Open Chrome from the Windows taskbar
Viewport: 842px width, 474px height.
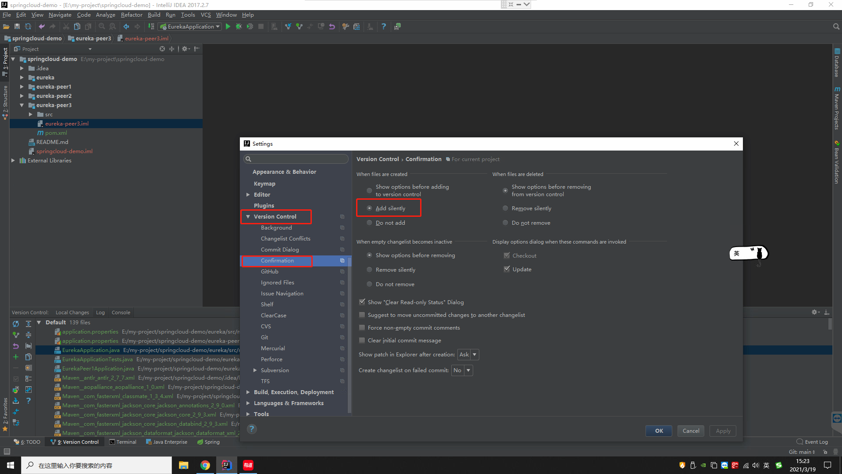coord(205,465)
